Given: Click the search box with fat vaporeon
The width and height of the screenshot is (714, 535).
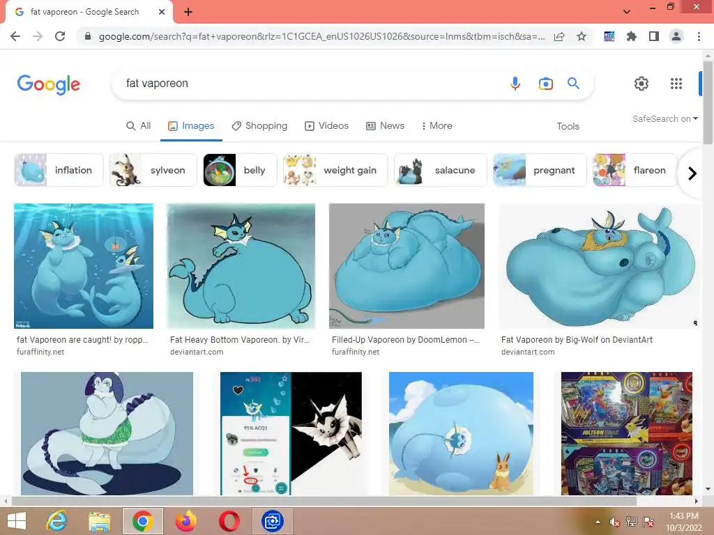Looking at the screenshot, I should [x=310, y=84].
